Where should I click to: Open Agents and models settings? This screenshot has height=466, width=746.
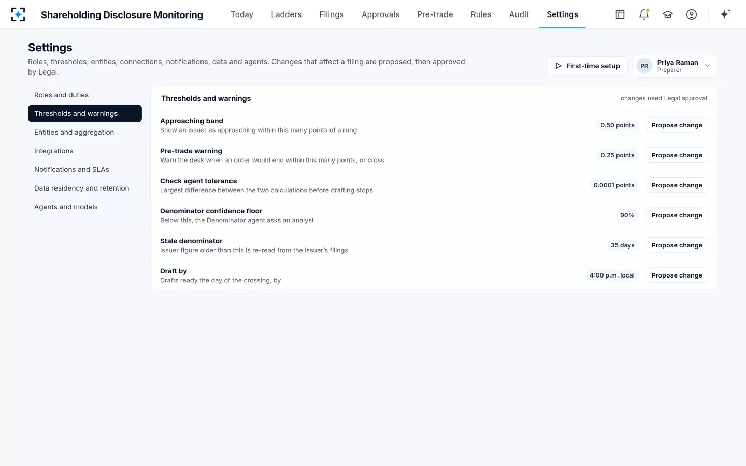(x=85, y=207)
